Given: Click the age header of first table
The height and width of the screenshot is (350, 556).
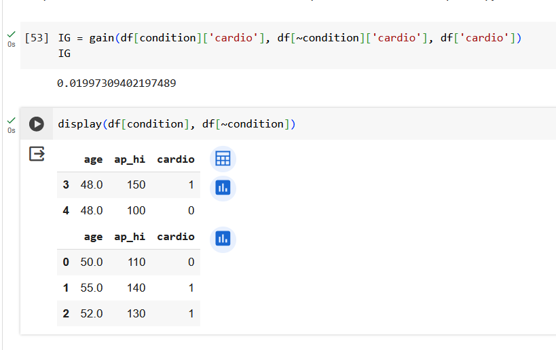Looking at the screenshot, I should pyautogui.click(x=93, y=160).
